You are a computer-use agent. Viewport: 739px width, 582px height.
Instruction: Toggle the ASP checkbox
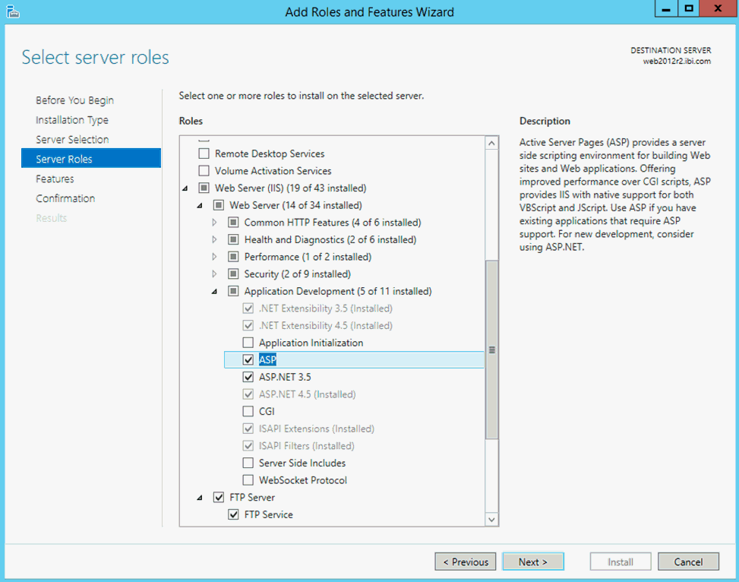coord(248,360)
